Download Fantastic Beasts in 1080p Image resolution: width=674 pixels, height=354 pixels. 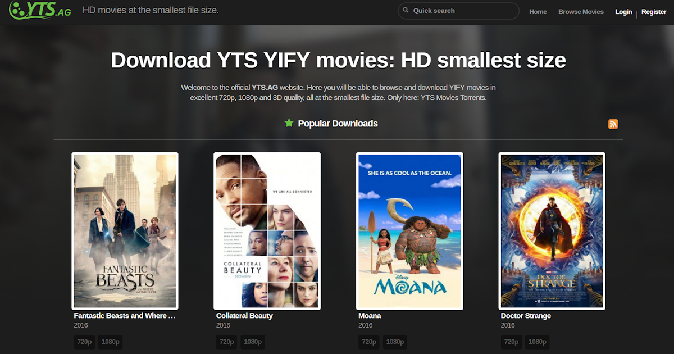(111, 342)
